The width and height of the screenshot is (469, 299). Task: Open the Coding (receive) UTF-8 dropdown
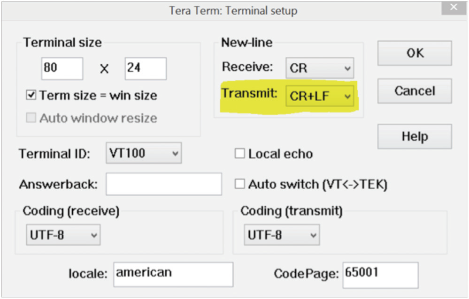(x=63, y=235)
